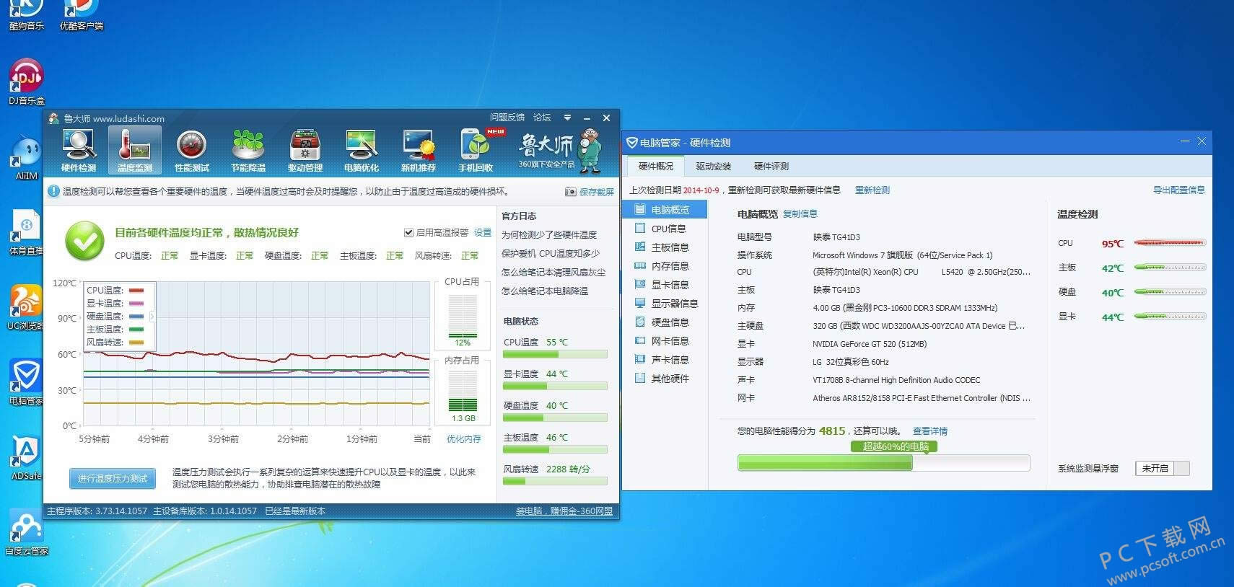Click the 装电脑，赚佣金-360网盟 link
Image resolution: width=1234 pixels, height=587 pixels.
564,511
